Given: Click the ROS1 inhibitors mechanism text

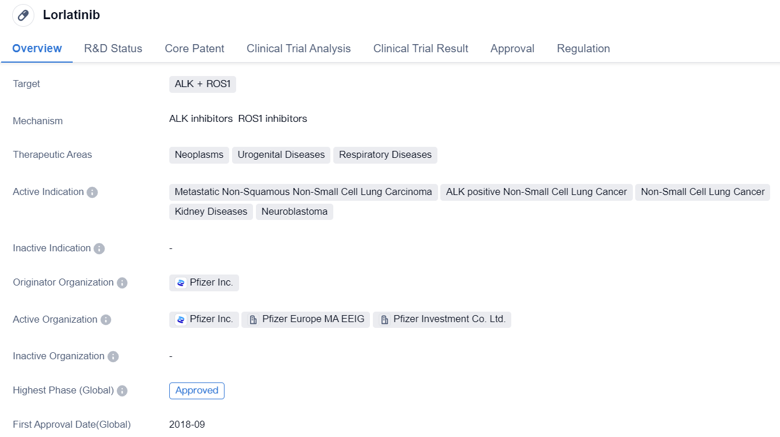Looking at the screenshot, I should (x=272, y=119).
